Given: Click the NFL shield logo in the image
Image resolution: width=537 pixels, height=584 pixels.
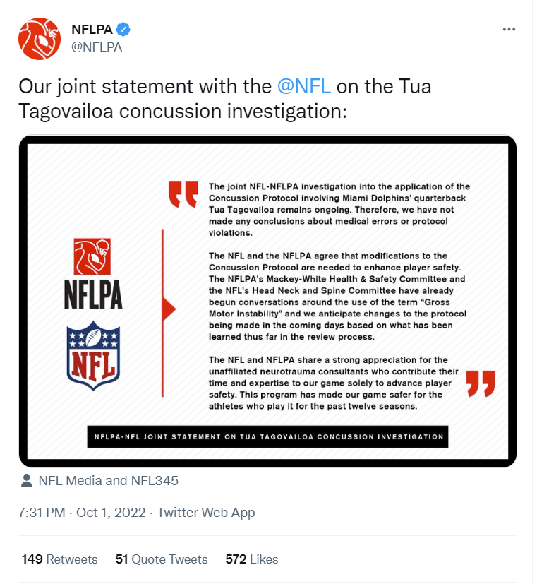Looking at the screenshot, I should coord(94,357).
